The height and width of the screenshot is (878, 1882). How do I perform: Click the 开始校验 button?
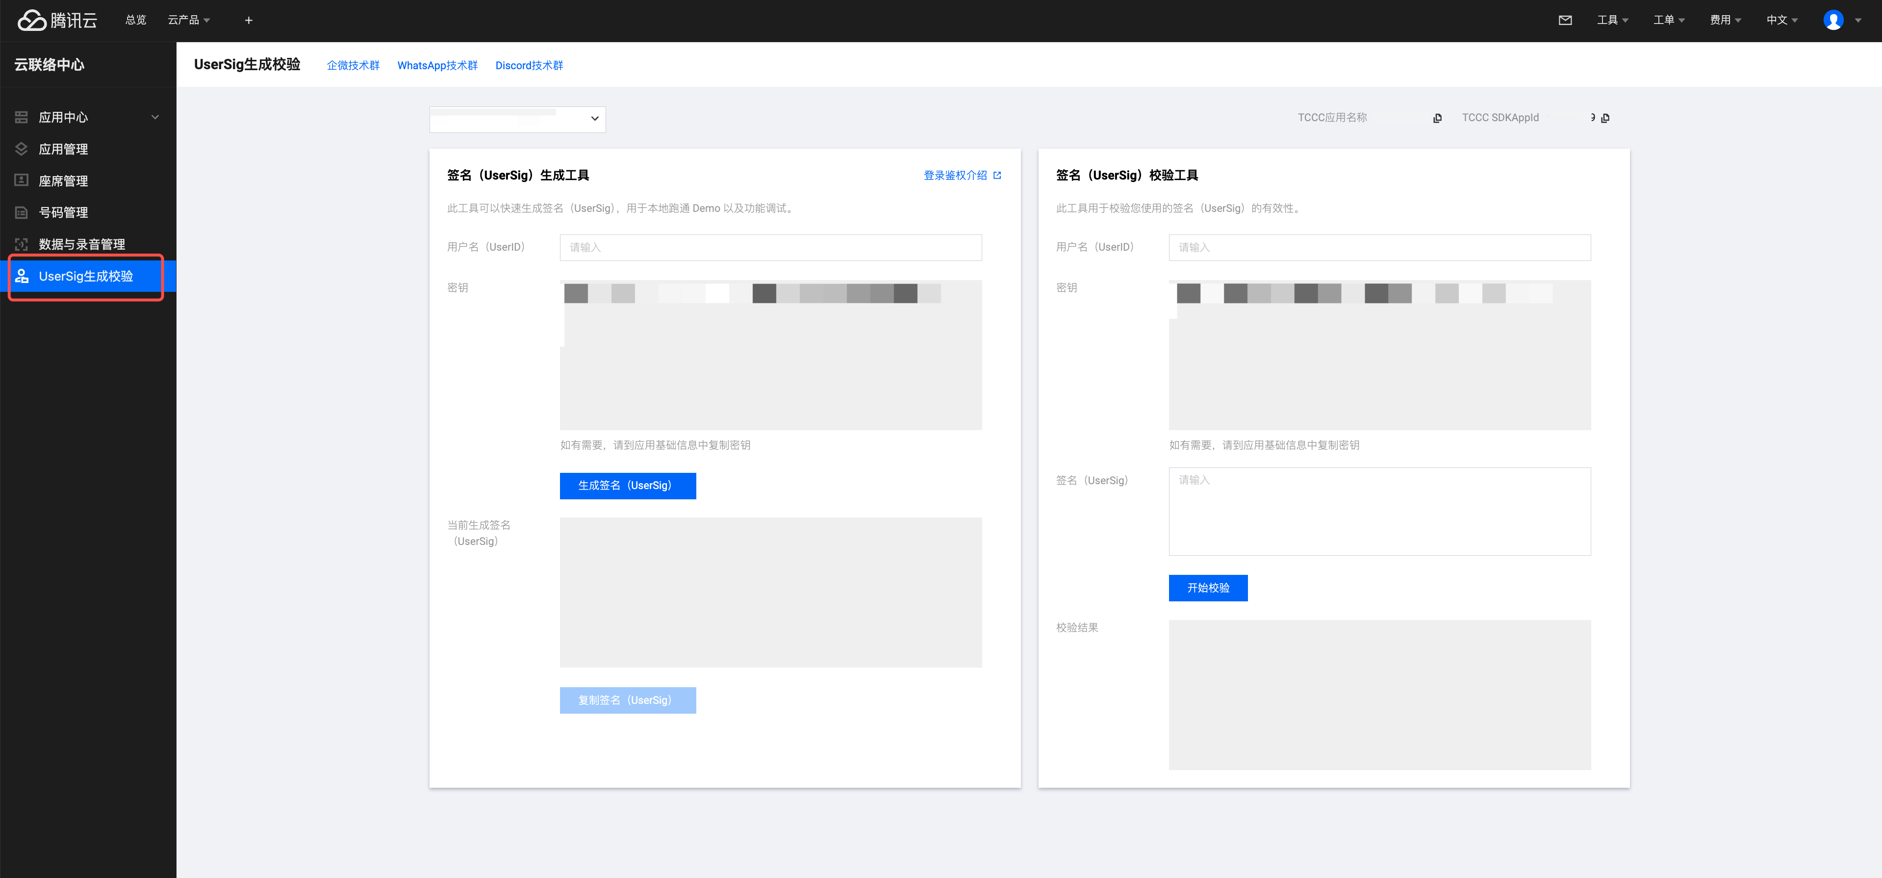coord(1208,588)
